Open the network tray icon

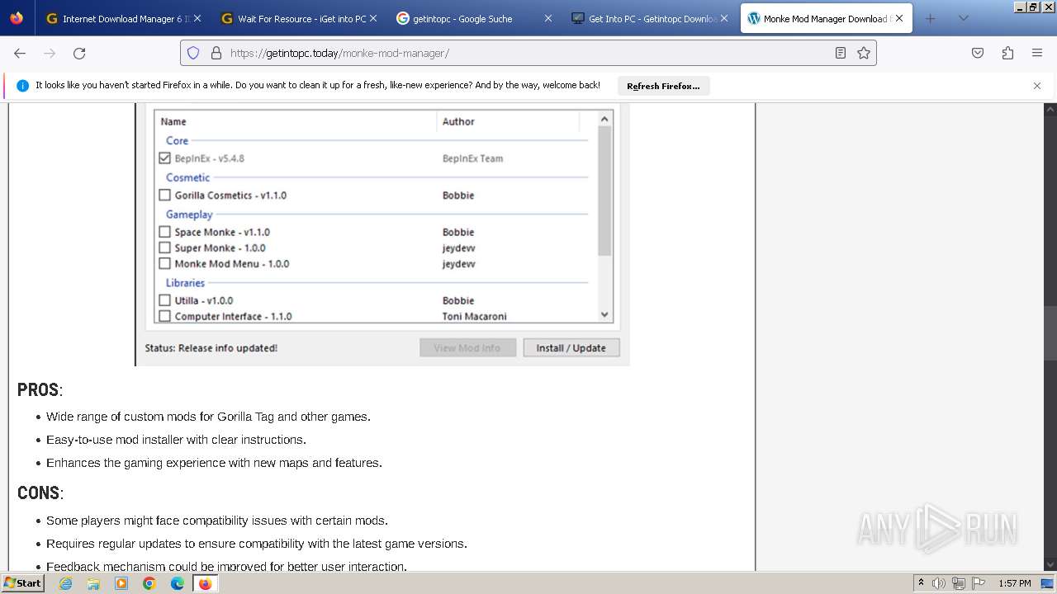tap(959, 583)
